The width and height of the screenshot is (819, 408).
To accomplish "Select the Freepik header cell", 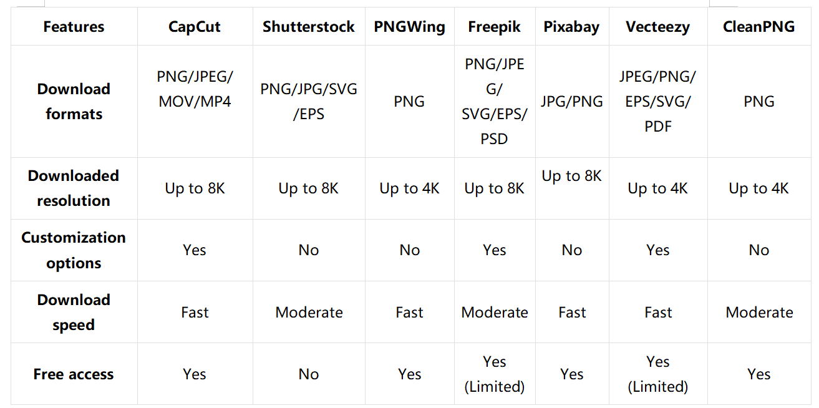I will point(494,27).
